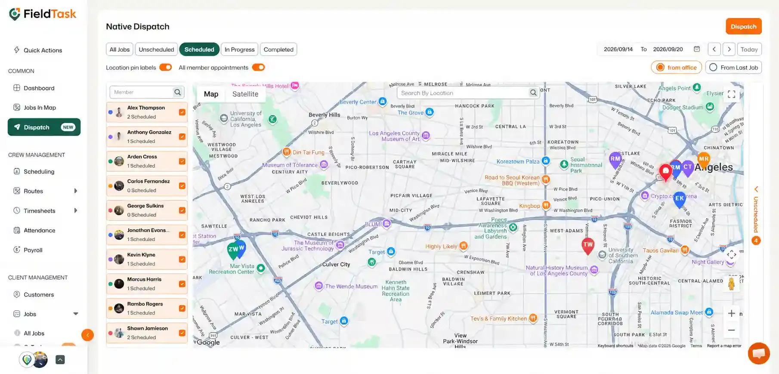The height and width of the screenshot is (374, 779).
Task: Open All Jobs sidebar link
Action: point(34,333)
